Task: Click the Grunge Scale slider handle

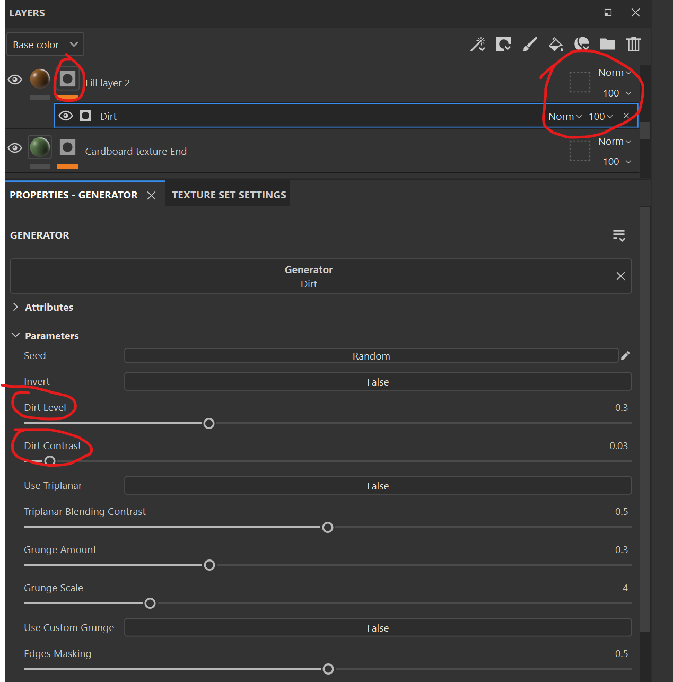Action: [150, 603]
